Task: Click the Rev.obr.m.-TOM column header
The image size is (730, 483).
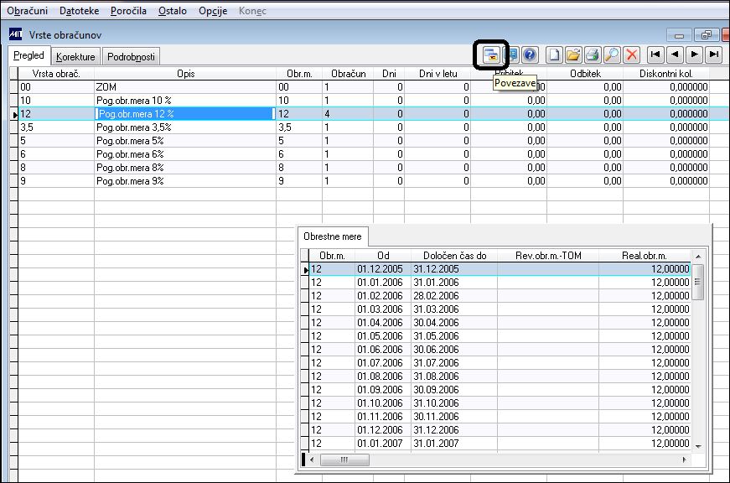Action: tap(548, 256)
